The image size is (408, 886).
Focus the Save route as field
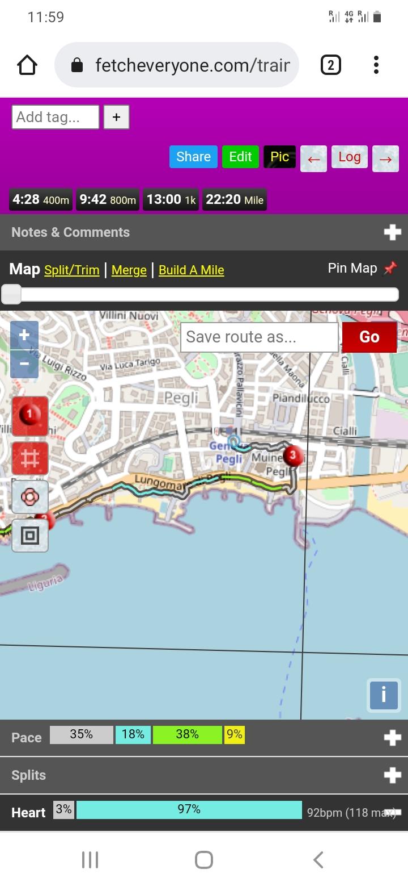pos(260,337)
